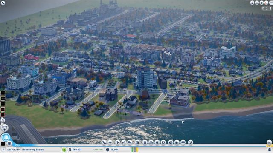The image size is (273, 153).
Task: Click the right camera rotate bracket
Action: [x=270, y=8]
